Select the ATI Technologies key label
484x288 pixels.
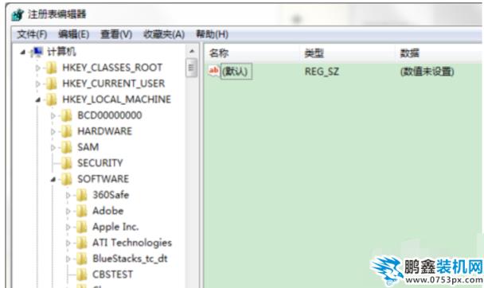132,243
